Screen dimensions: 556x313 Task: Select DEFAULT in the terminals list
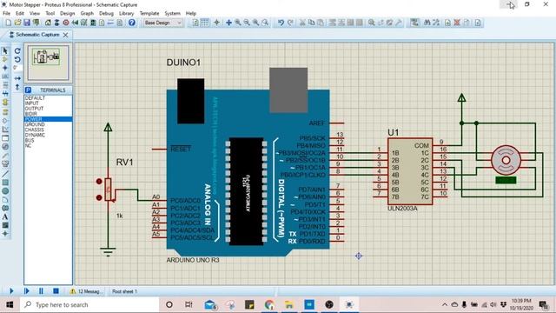tap(48, 98)
